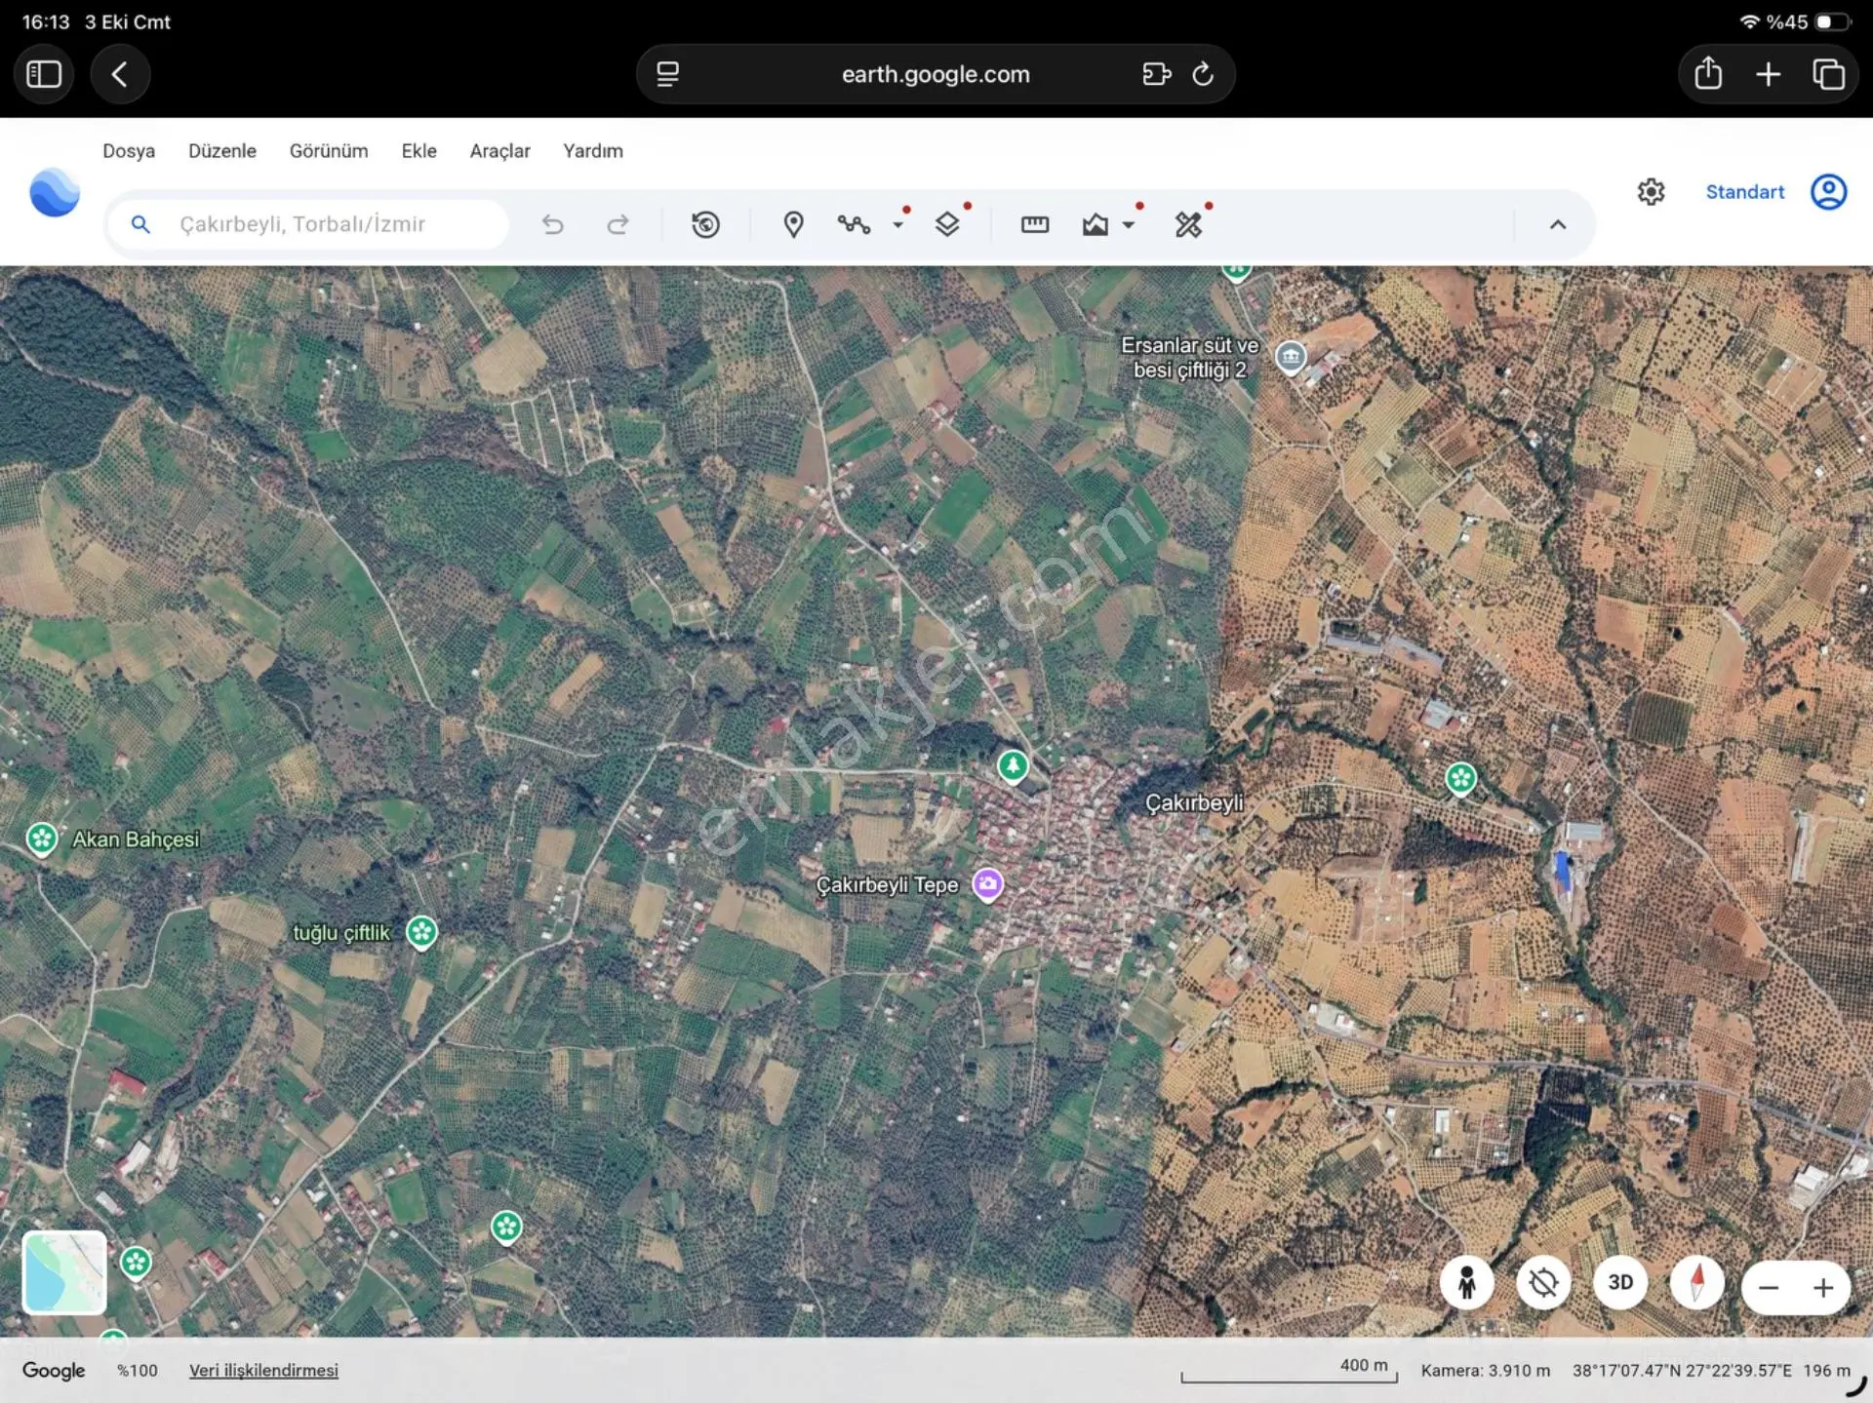
Task: Add a placemark pin
Action: click(x=794, y=225)
